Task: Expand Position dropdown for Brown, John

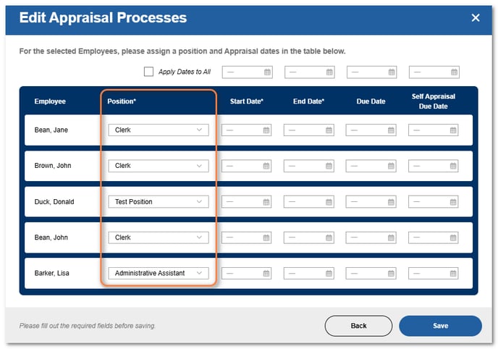Action: [x=159, y=166]
